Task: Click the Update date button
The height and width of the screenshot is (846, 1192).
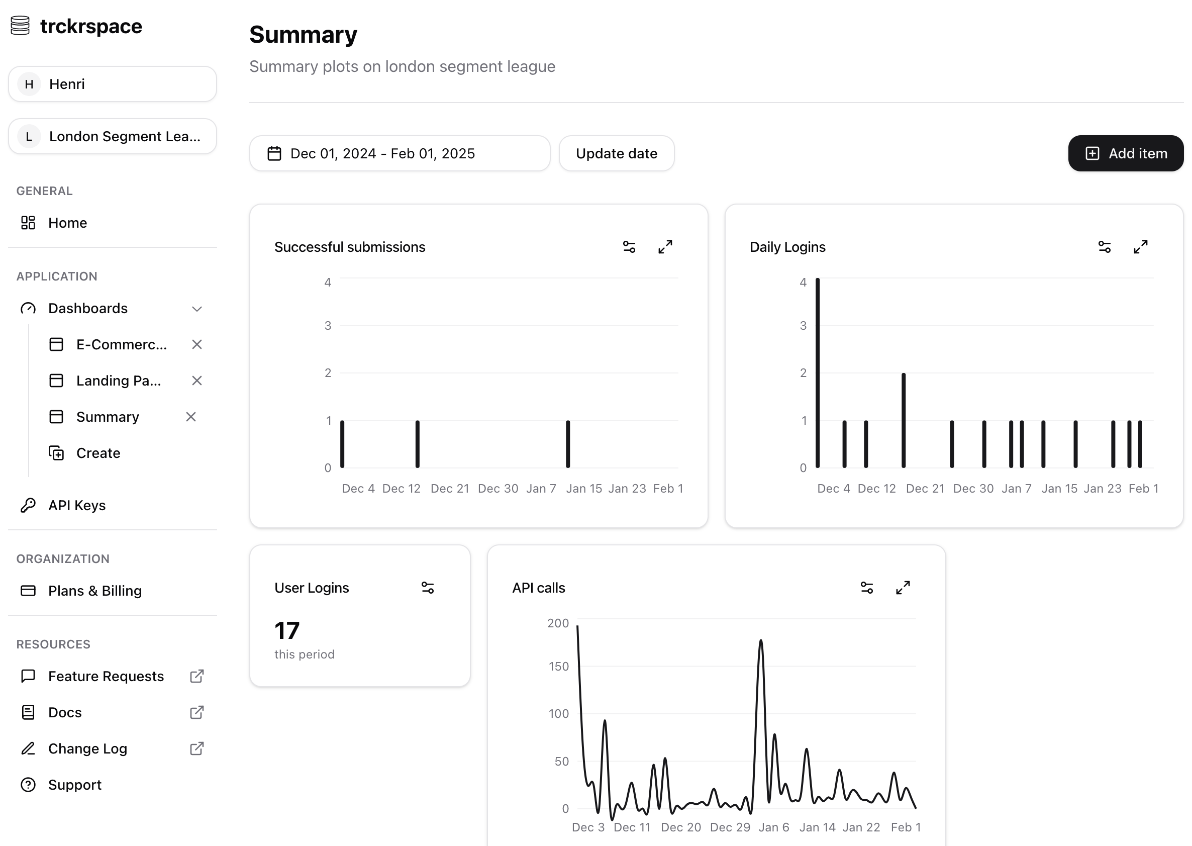Action: point(616,153)
